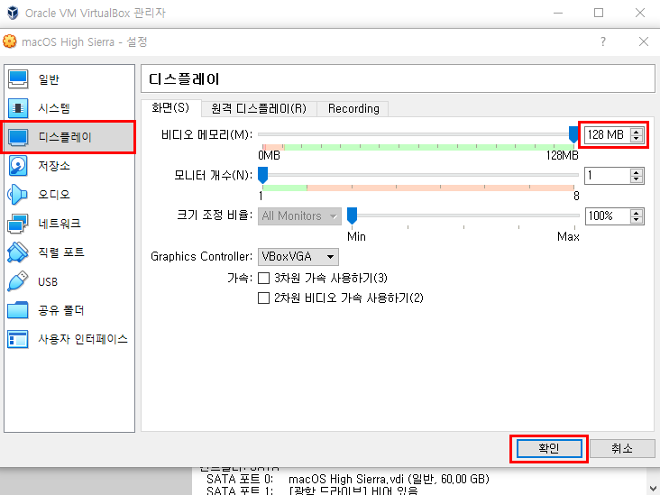Screen dimensions: 660x495
Task: Click the monitor count field showing 1
Action: (608, 175)
